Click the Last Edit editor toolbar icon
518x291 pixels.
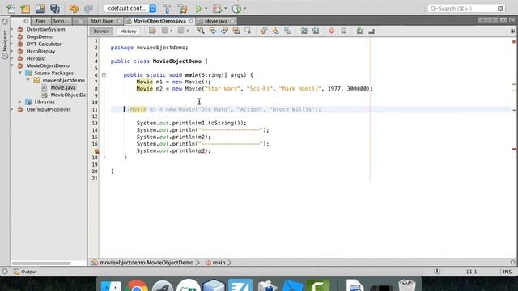click(x=152, y=31)
